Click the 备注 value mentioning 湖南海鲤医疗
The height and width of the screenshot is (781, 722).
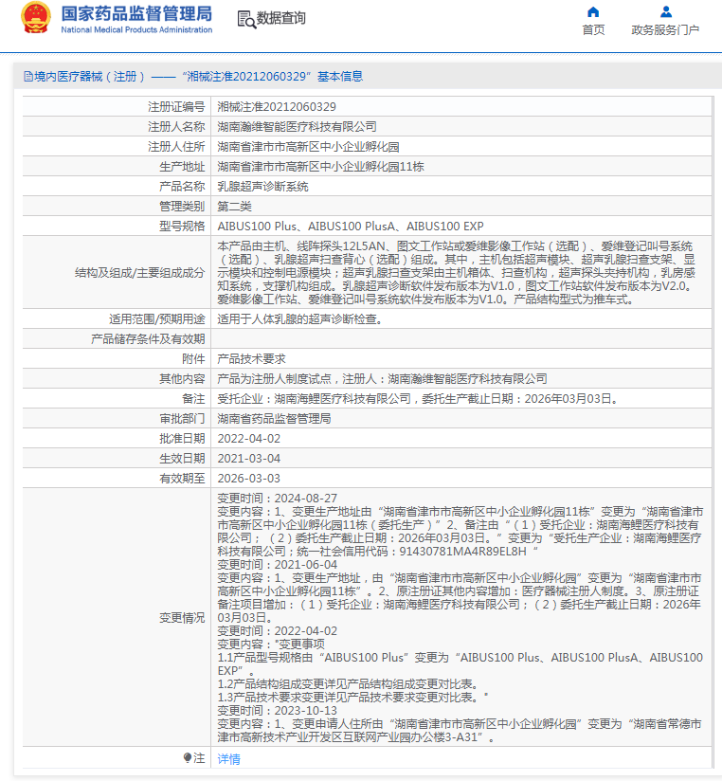[417, 398]
